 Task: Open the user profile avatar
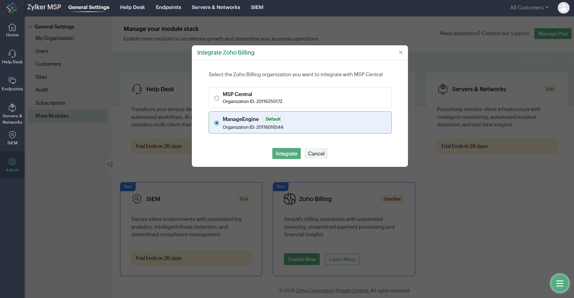tap(563, 8)
